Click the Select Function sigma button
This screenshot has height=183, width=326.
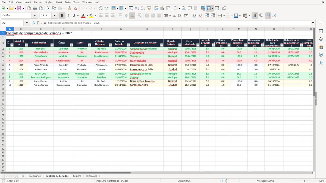coord(38,23)
